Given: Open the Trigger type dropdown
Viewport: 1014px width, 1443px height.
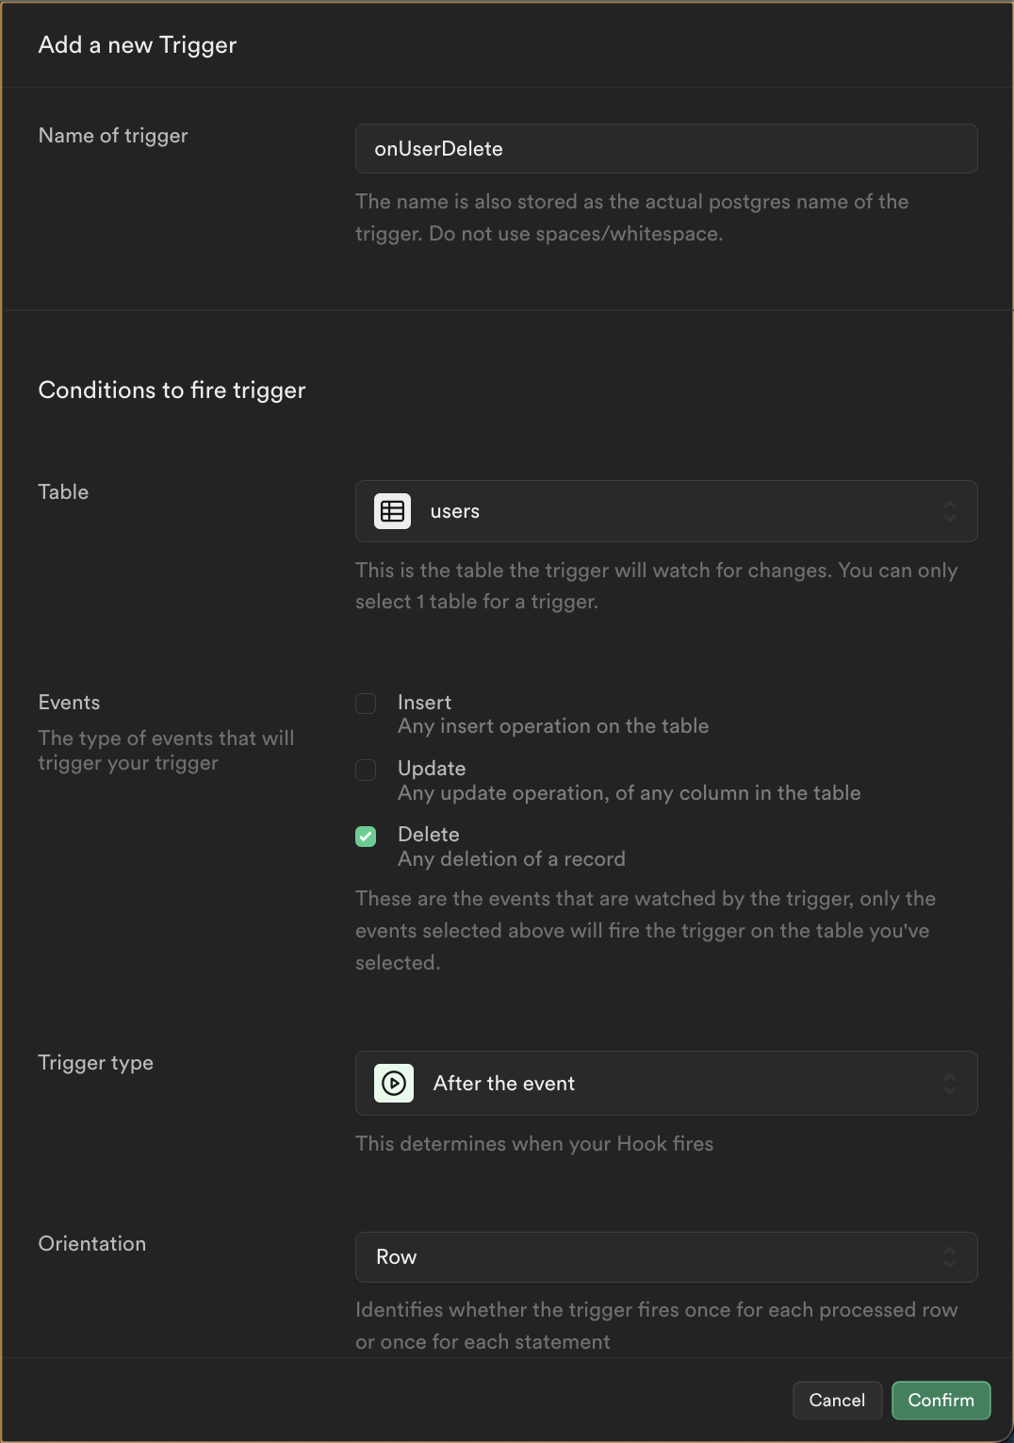Looking at the screenshot, I should coord(666,1083).
